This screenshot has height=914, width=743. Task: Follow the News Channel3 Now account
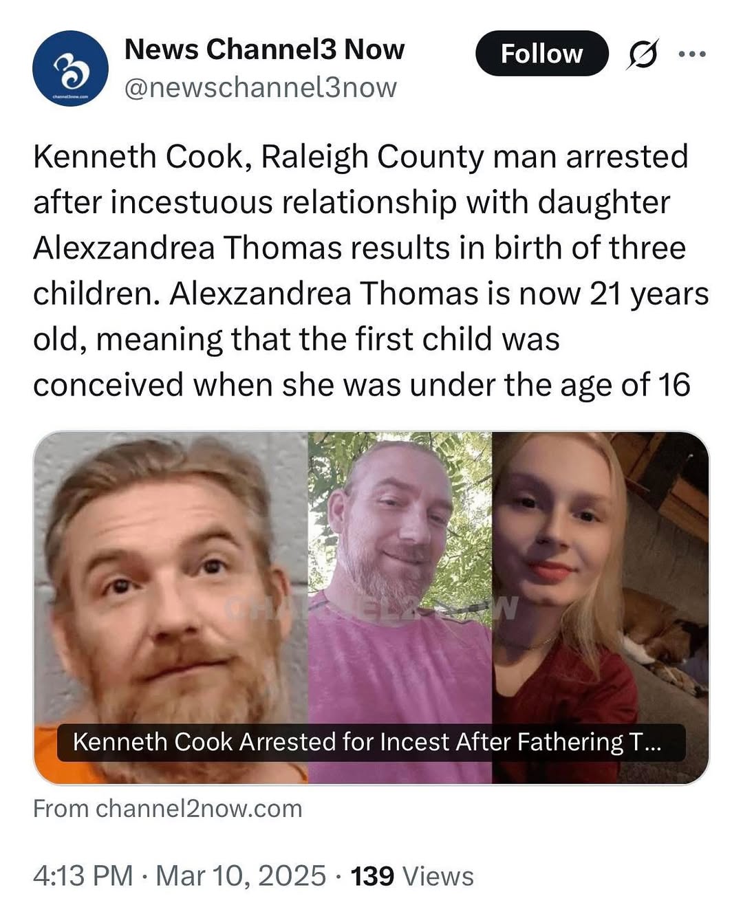(541, 53)
